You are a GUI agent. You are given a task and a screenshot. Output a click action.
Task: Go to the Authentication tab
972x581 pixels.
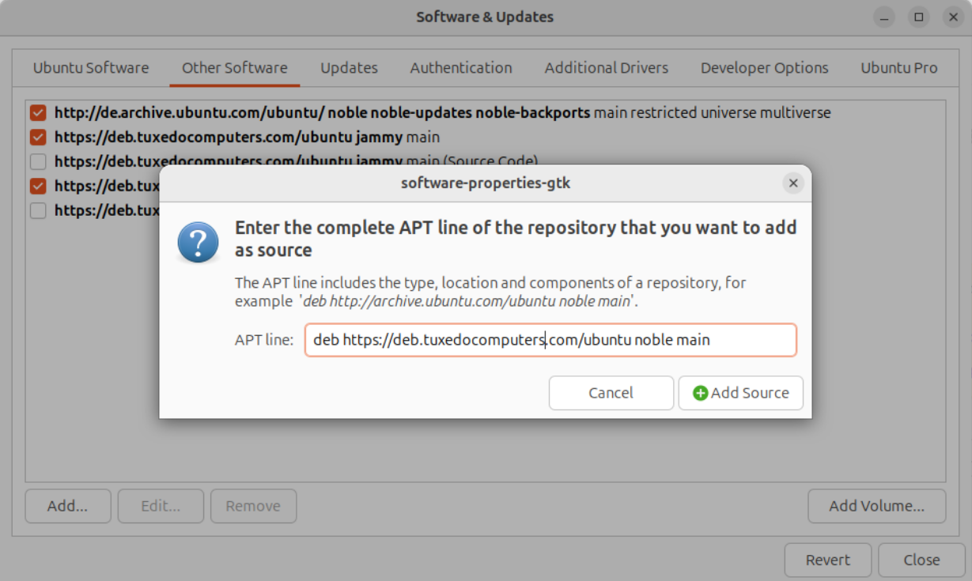(x=461, y=68)
